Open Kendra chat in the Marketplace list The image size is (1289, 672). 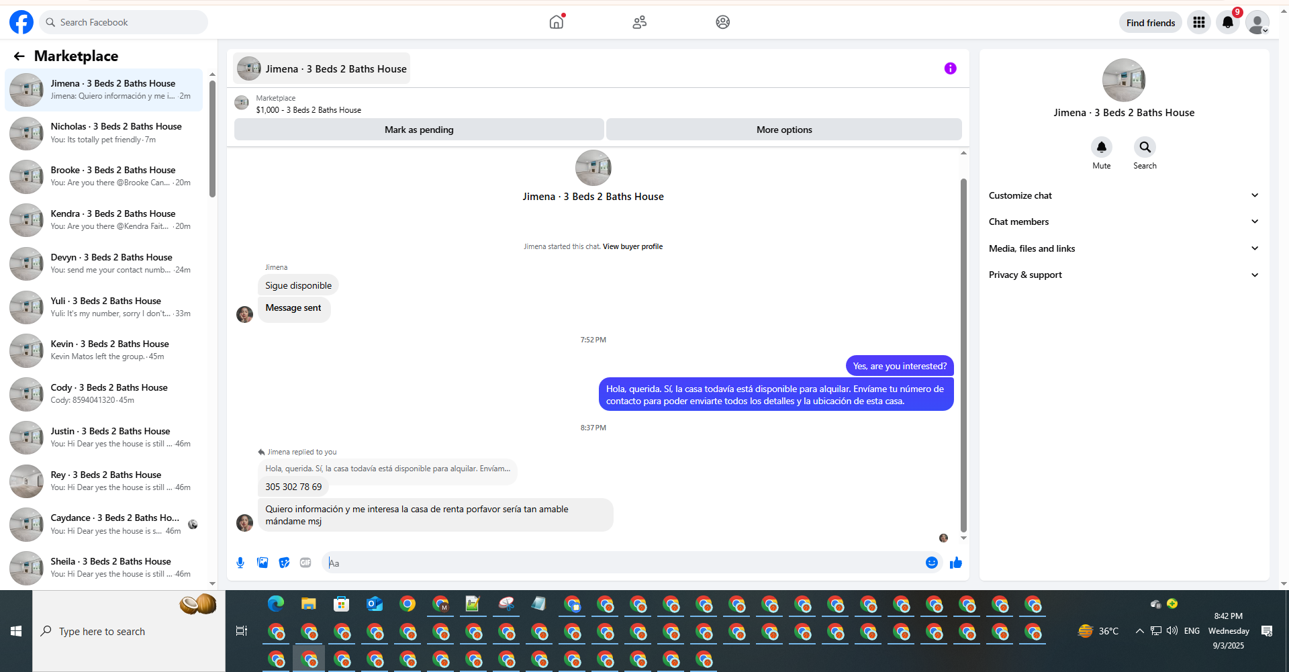[x=104, y=220]
